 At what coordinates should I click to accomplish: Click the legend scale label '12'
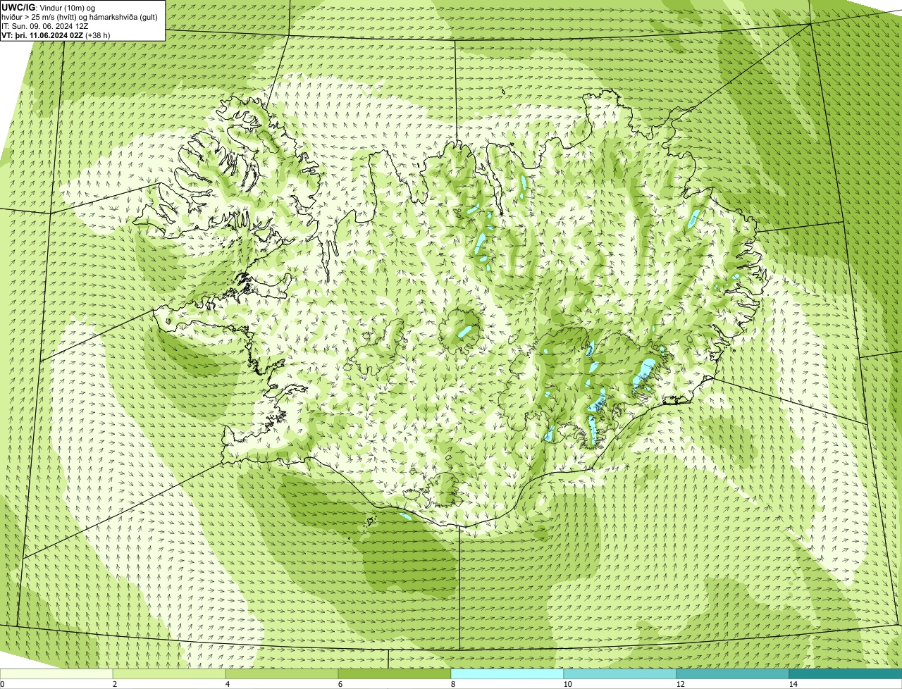coord(681,684)
